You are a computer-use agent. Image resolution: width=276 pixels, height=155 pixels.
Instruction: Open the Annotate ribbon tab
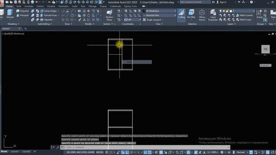tap(29, 6)
